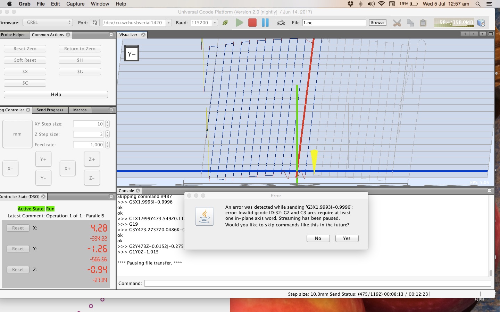Click the connect plug icon

pyautogui.click(x=225, y=23)
